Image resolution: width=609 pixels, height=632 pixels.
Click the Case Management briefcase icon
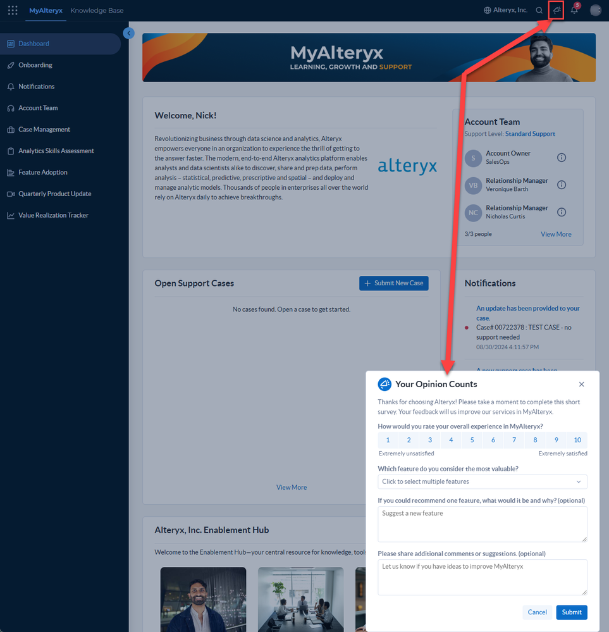click(x=11, y=130)
